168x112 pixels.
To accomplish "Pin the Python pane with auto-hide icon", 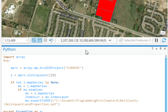I will point(161,49).
